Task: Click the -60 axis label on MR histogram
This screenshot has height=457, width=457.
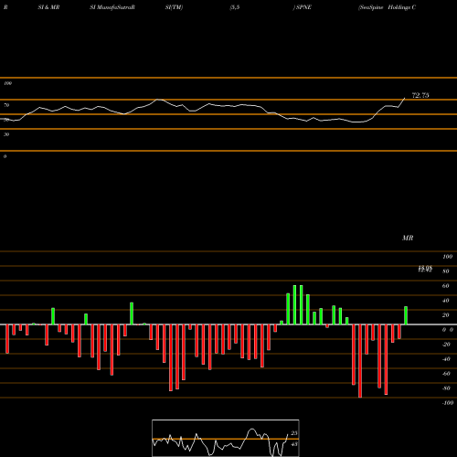Action: (x=446, y=374)
